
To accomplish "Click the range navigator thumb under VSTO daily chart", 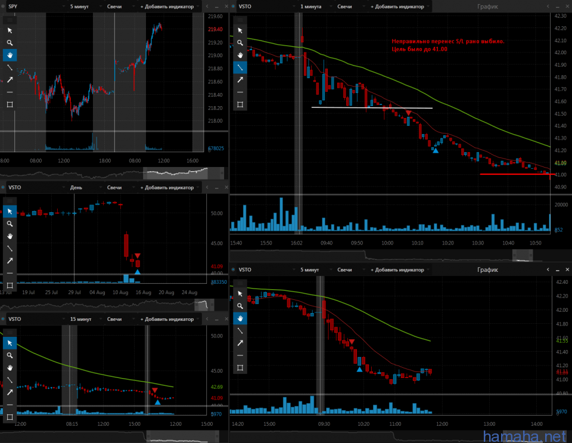I will pyautogui.click(x=204, y=304).
